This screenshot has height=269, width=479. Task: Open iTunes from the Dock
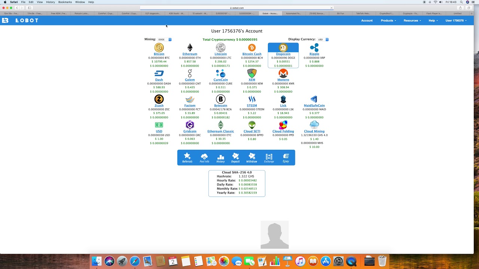pyautogui.click(x=300, y=261)
